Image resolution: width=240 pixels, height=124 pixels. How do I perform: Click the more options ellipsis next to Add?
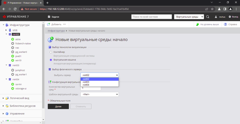(64, 24)
